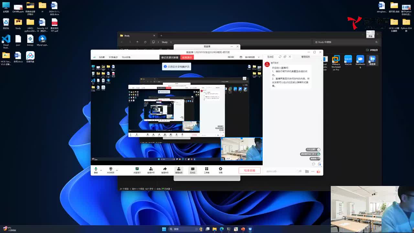Open the test.py desktop file
This screenshot has height=233, width=414.
point(30,40)
